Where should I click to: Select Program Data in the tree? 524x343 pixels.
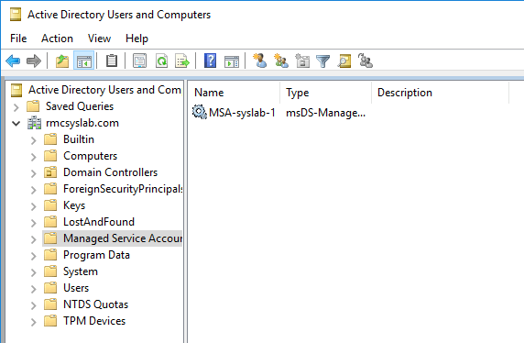click(x=96, y=255)
